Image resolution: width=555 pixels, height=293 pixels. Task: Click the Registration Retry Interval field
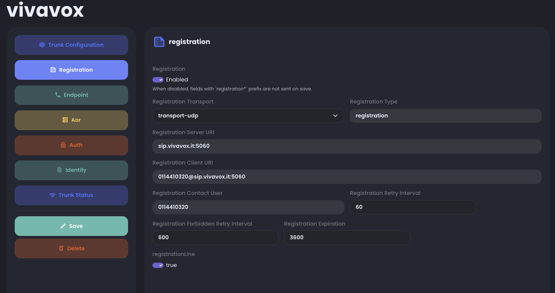click(413, 207)
